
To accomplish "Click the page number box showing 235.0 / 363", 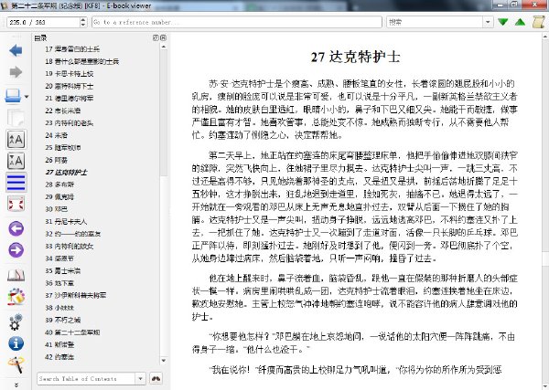I will click(43, 22).
